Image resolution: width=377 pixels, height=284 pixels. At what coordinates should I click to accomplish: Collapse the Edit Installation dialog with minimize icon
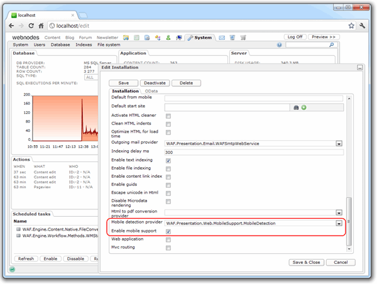point(359,67)
